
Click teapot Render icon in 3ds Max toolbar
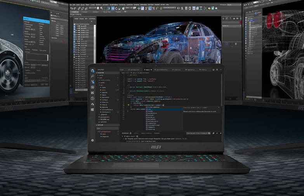coord(216,8)
